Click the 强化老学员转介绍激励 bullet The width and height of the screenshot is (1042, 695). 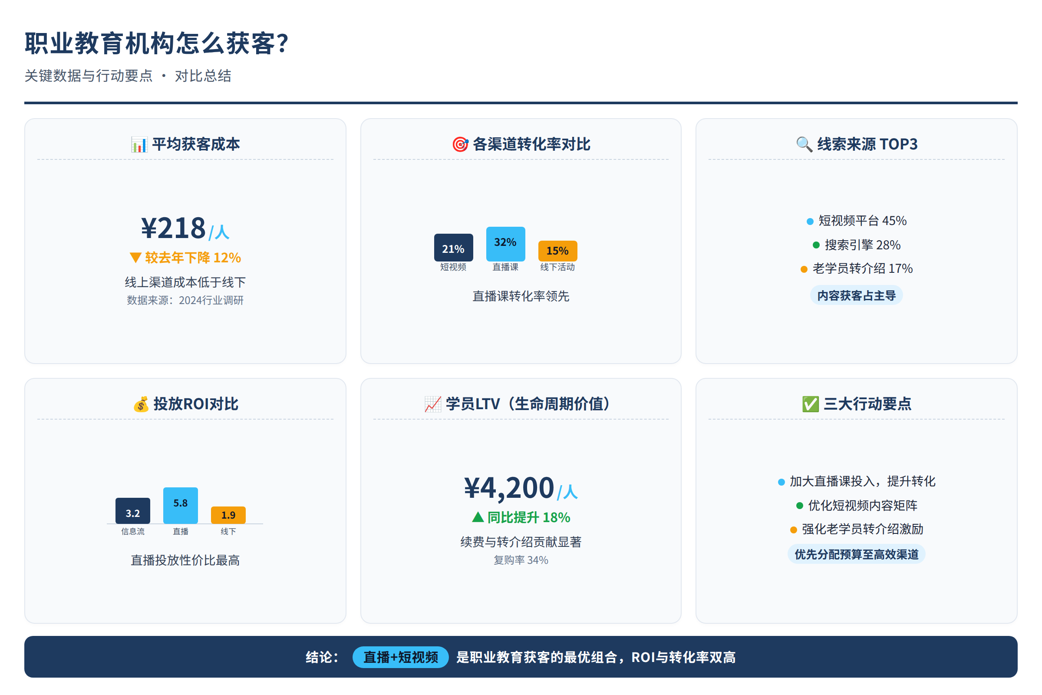tap(856, 529)
